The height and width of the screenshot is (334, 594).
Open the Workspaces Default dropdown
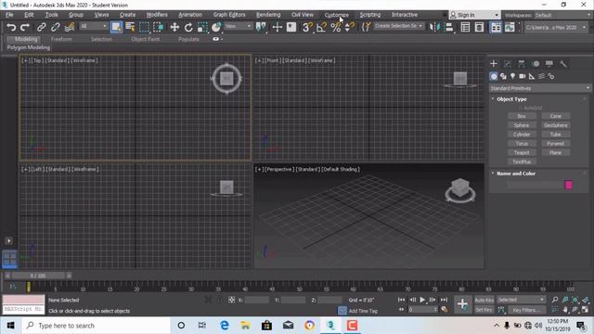pyautogui.click(x=563, y=15)
